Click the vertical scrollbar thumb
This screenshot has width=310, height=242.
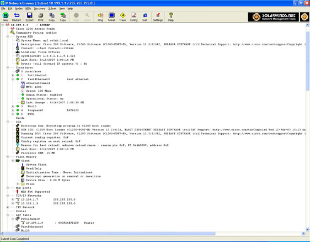tap(307, 61)
